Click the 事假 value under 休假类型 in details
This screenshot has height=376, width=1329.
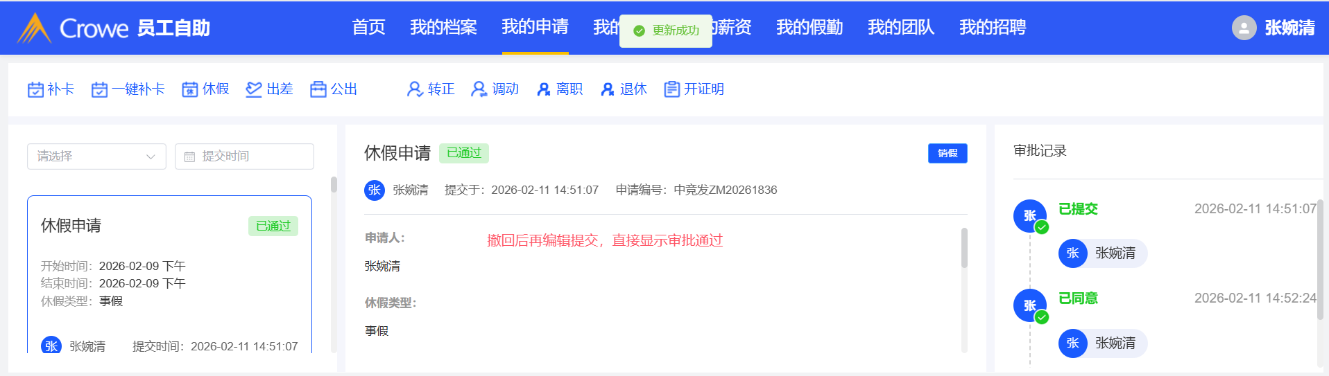(x=377, y=331)
